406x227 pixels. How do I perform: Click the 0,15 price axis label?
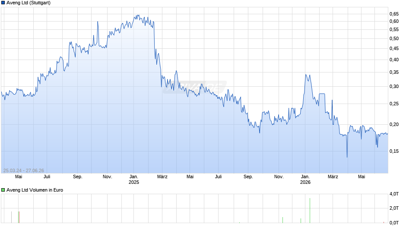pos(394,151)
